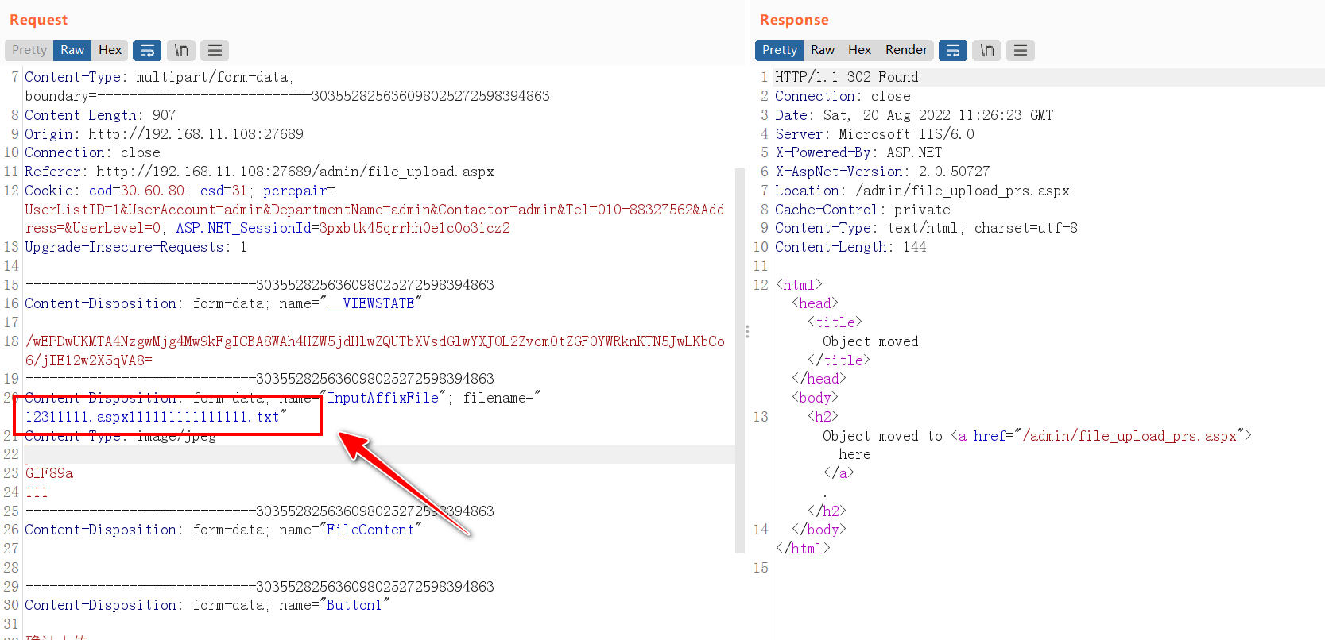Switch Request view to Pretty tab
The width and height of the screenshot is (1325, 640).
29,50
